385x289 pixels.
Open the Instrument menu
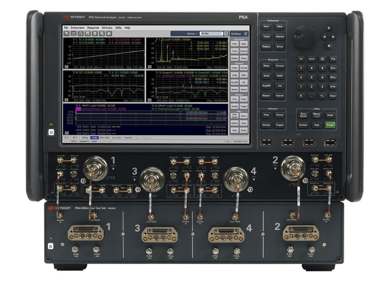(x=77, y=28)
